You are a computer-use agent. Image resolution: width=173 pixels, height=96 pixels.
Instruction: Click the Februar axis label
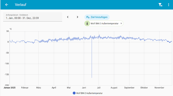25,88
